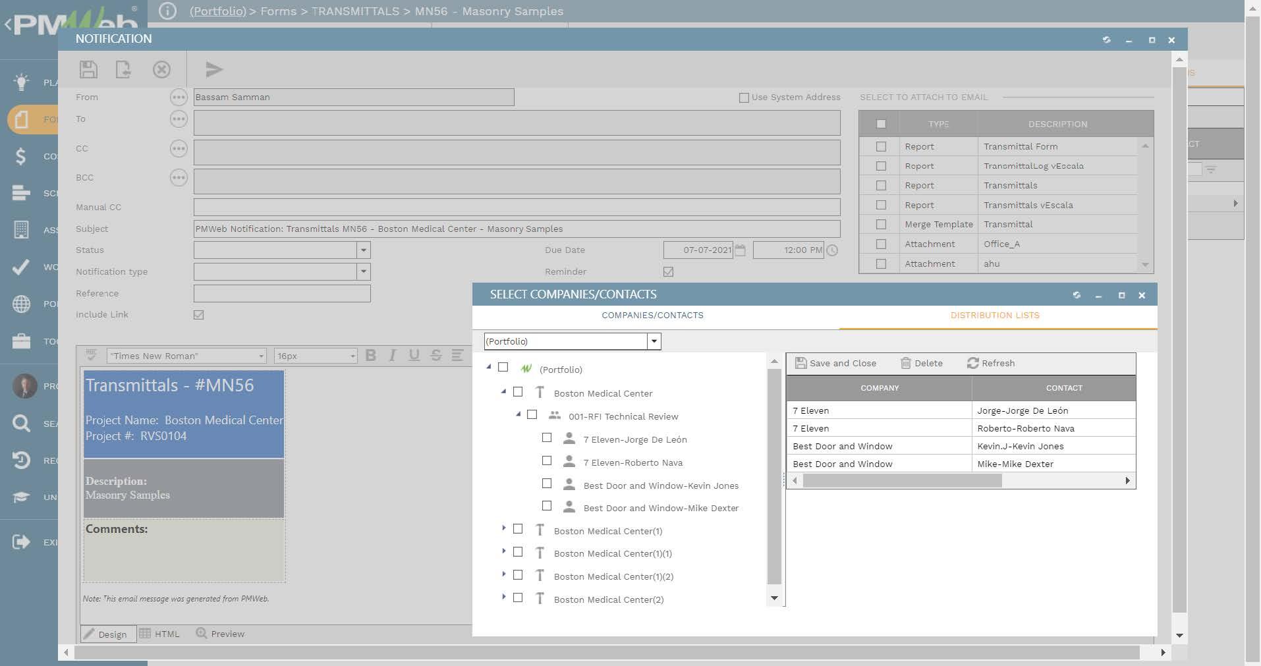The height and width of the screenshot is (666, 1261).
Task: Click Save and Close button
Action: (x=835, y=363)
